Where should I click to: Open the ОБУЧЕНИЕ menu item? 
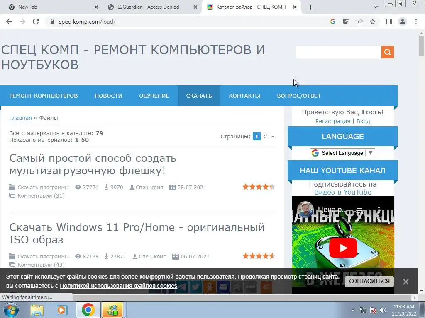(154, 96)
